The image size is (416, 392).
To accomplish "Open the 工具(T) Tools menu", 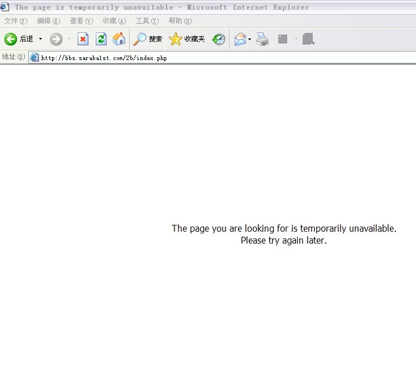I will point(147,21).
